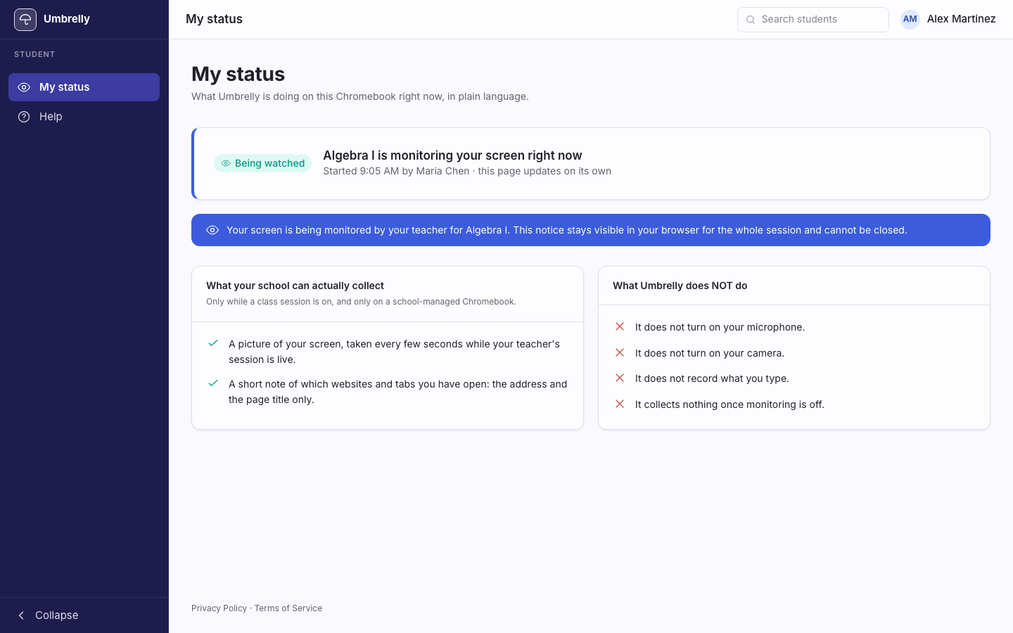Open the Help sidebar item
1013x633 pixels.
point(84,117)
